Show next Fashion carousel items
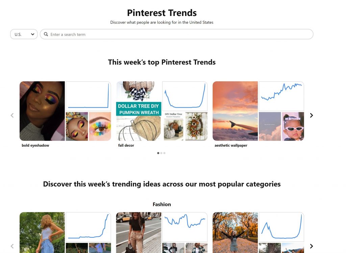Viewport: 346px width, 253px height. pyautogui.click(x=311, y=246)
